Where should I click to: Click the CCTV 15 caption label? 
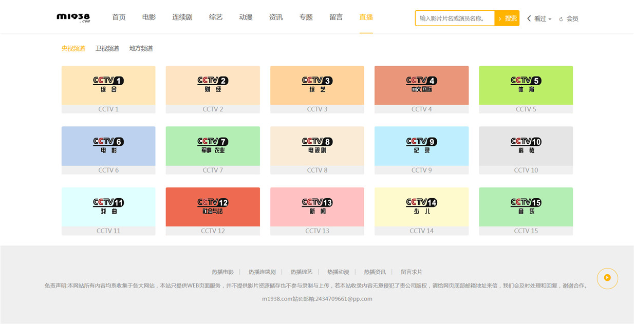[x=526, y=231]
